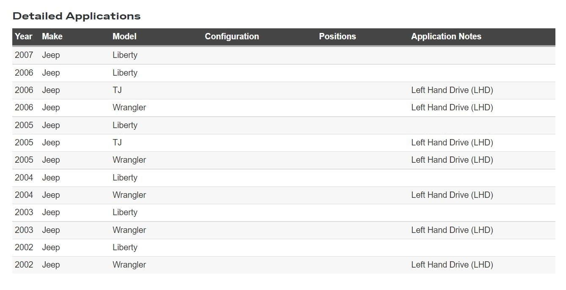The image size is (566, 290).
Task: Select the 2006 Jeep Wrangler row
Action: pyautogui.click(x=284, y=107)
